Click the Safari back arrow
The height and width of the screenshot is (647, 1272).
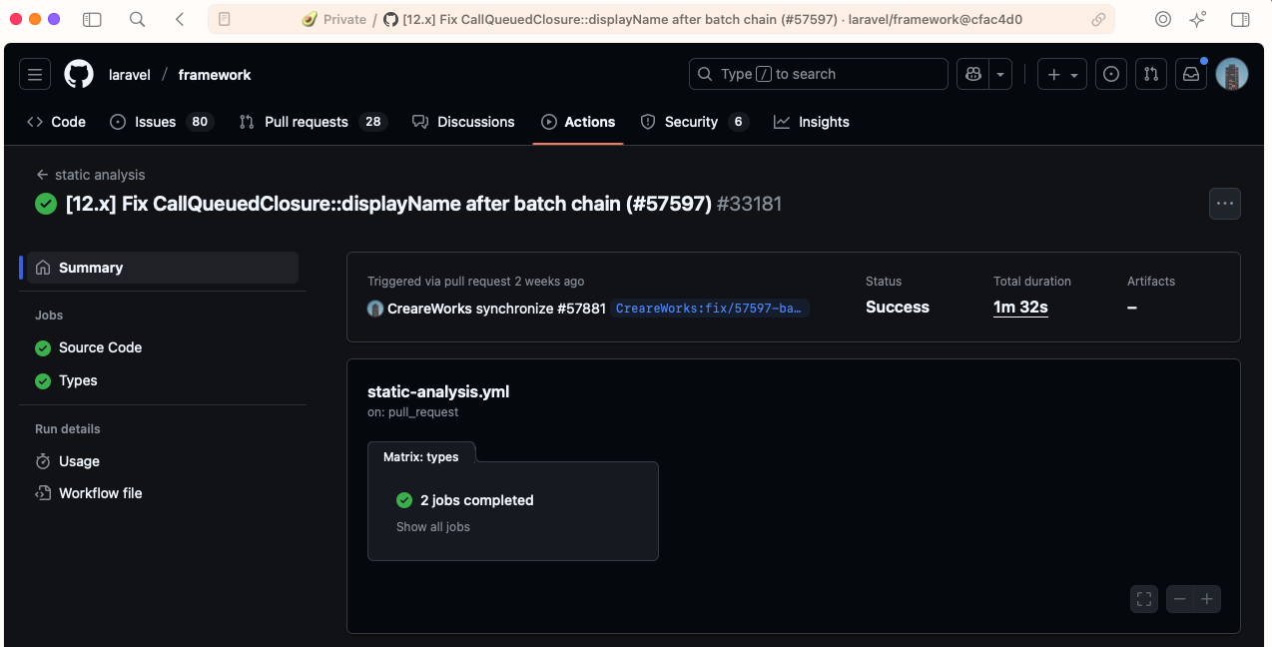point(180,19)
